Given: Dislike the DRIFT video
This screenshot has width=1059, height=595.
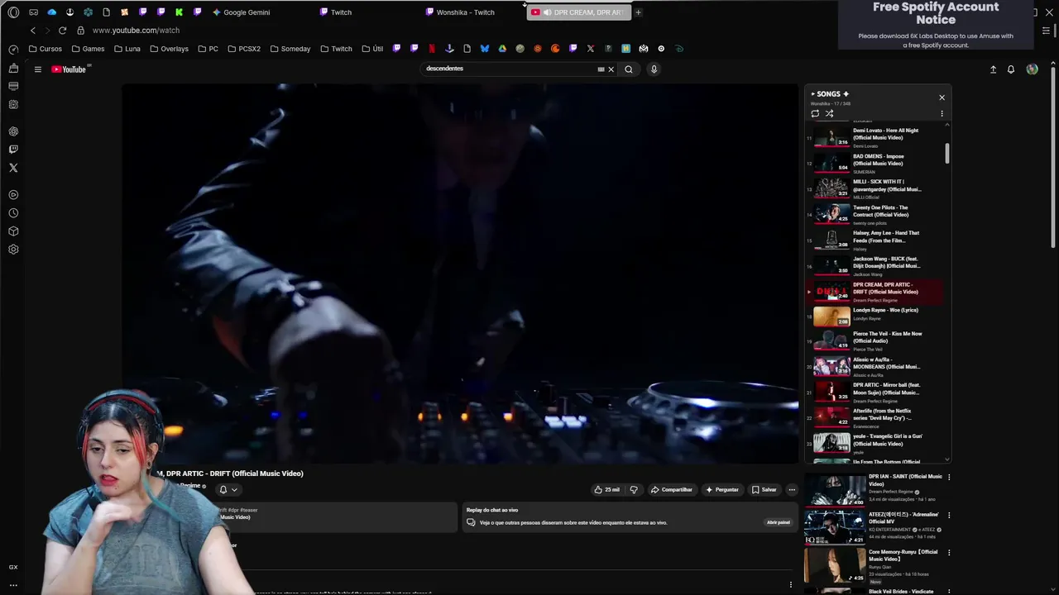Looking at the screenshot, I should 634,489.
